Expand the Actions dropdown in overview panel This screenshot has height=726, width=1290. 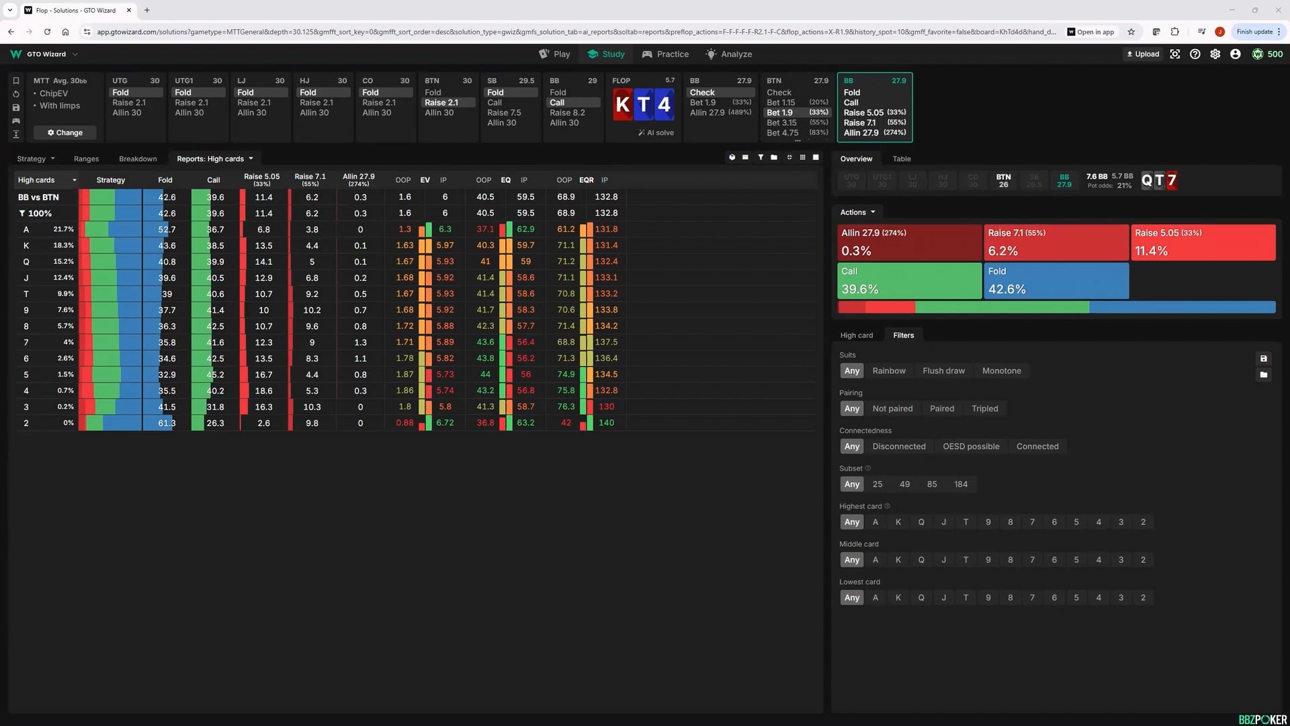click(x=857, y=212)
